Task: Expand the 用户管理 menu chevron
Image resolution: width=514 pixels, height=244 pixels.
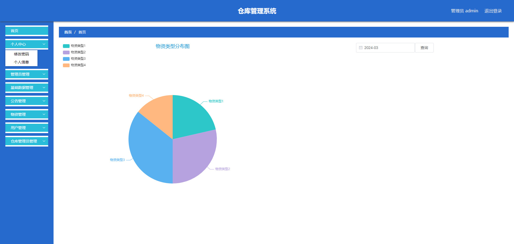Action: pos(44,128)
